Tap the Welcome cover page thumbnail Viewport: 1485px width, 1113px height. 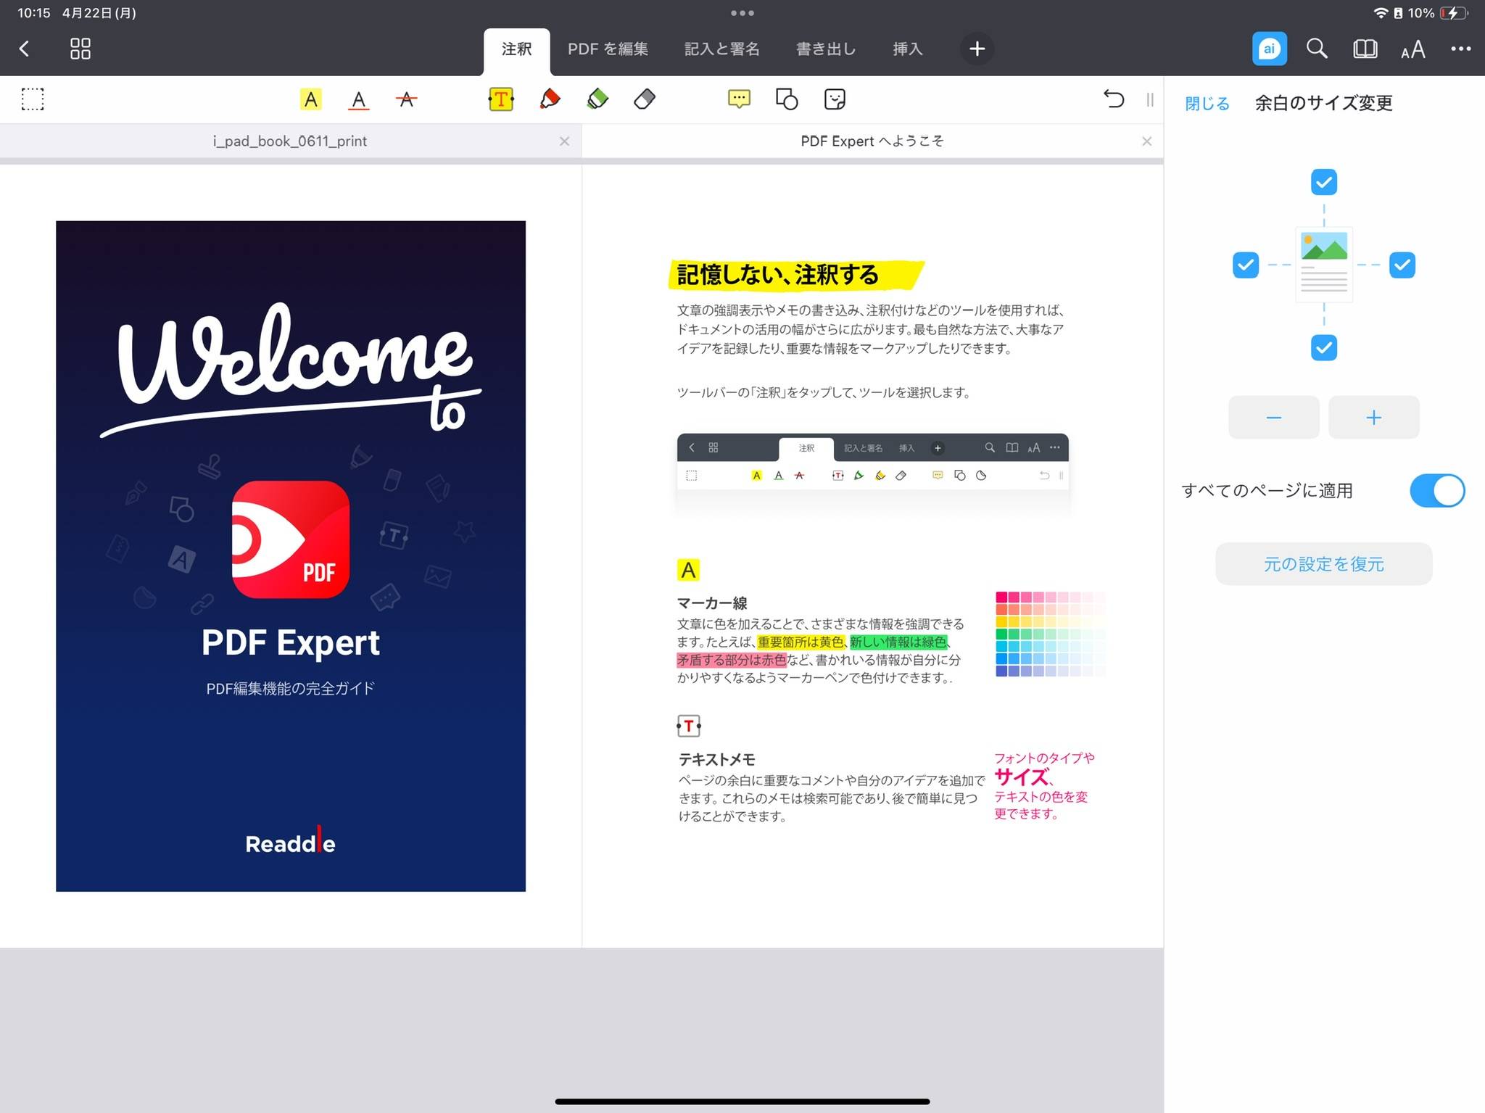point(291,556)
